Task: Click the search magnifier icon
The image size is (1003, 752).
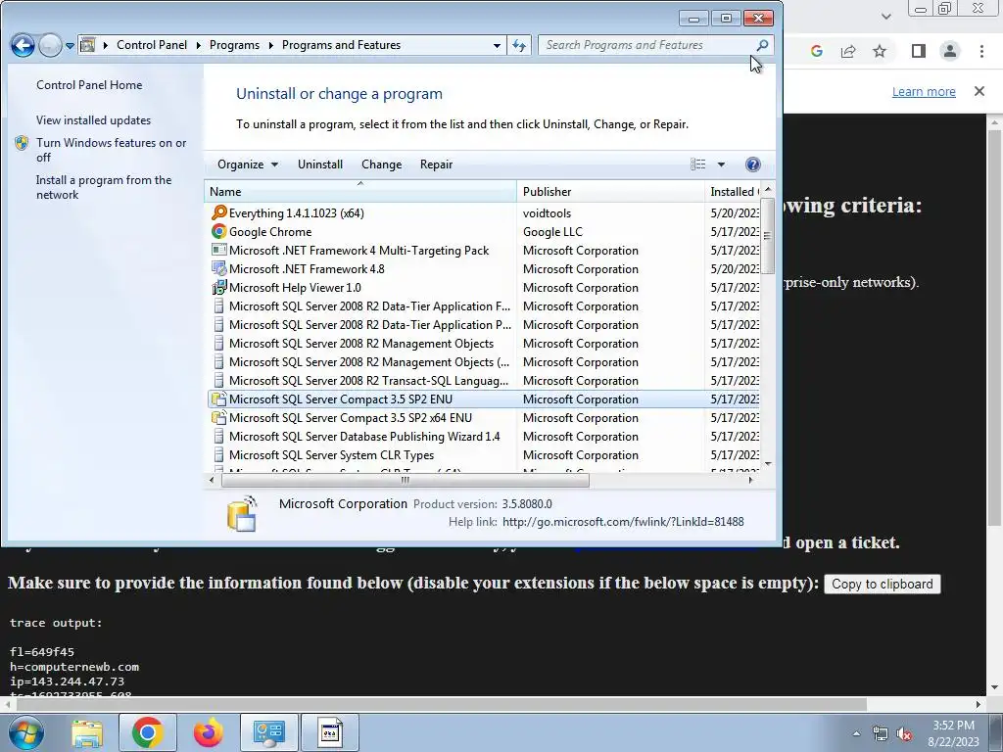Action: 762,45
